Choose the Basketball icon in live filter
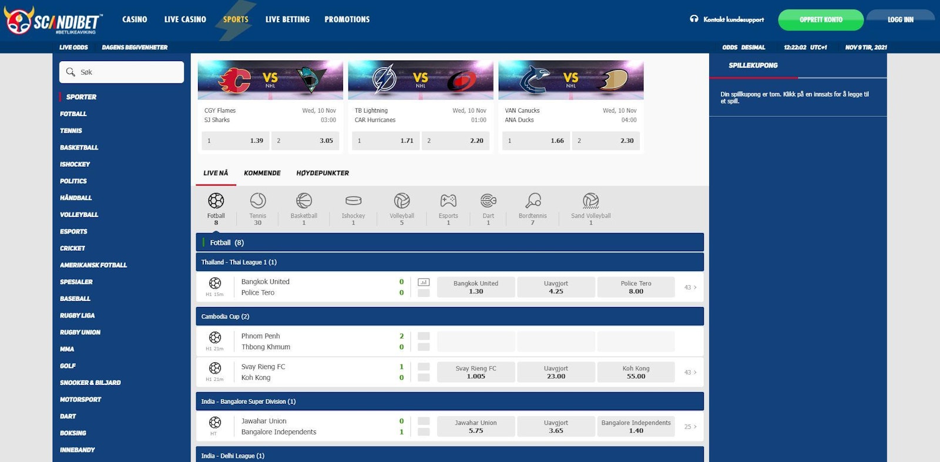 (x=304, y=201)
